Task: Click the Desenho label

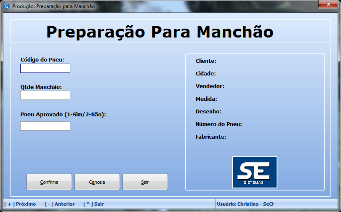Action: (x=208, y=112)
